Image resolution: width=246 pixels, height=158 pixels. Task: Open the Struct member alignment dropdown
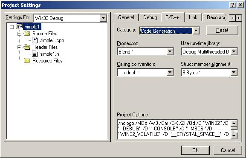[234, 72]
